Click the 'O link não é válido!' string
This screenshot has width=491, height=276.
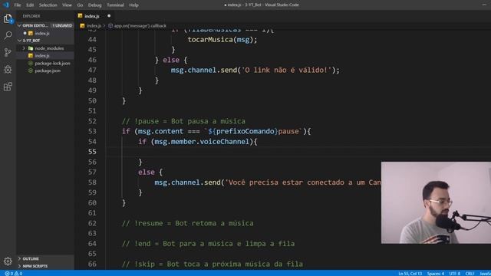click(x=286, y=70)
